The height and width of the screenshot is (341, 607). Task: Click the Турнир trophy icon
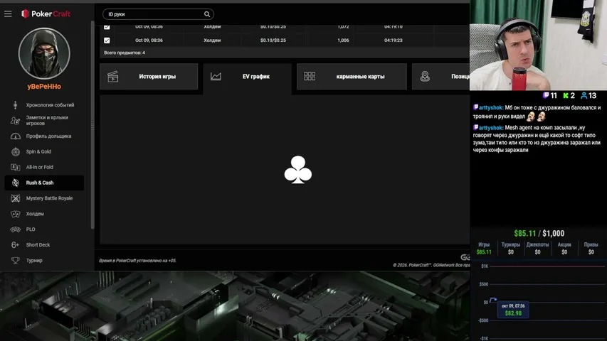[15, 261]
